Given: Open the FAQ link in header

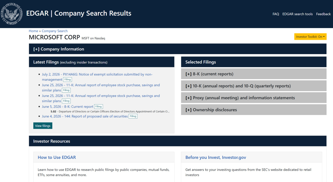Looking at the screenshot, I should pos(276,14).
